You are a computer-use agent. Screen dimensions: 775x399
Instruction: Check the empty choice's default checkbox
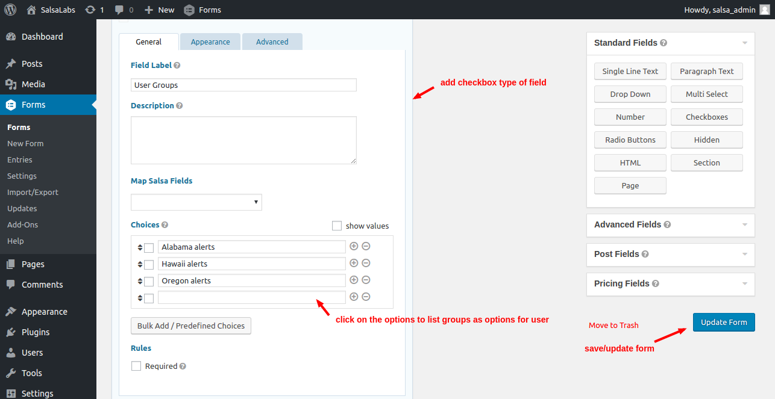click(149, 298)
